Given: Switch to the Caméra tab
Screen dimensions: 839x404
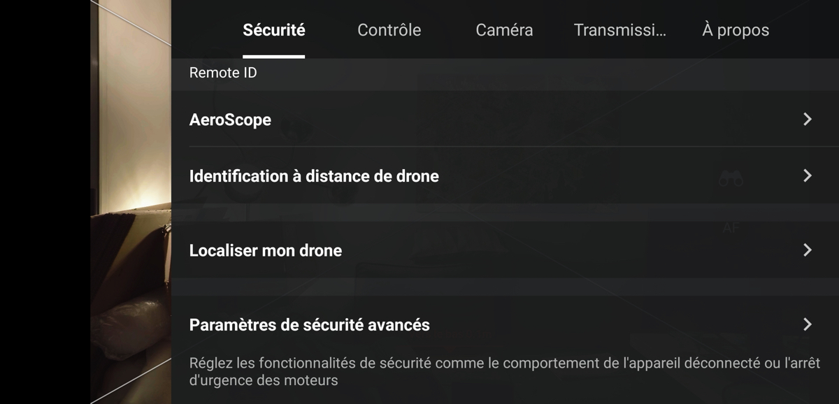Looking at the screenshot, I should [504, 30].
